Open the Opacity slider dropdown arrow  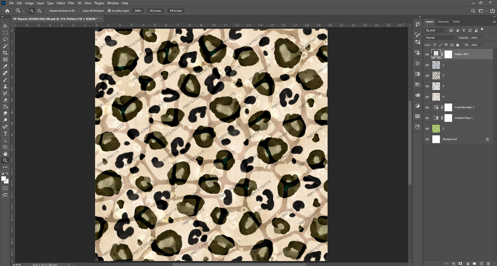pyautogui.click(x=481, y=37)
